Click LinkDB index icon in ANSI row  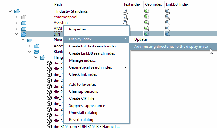point(167,29)
